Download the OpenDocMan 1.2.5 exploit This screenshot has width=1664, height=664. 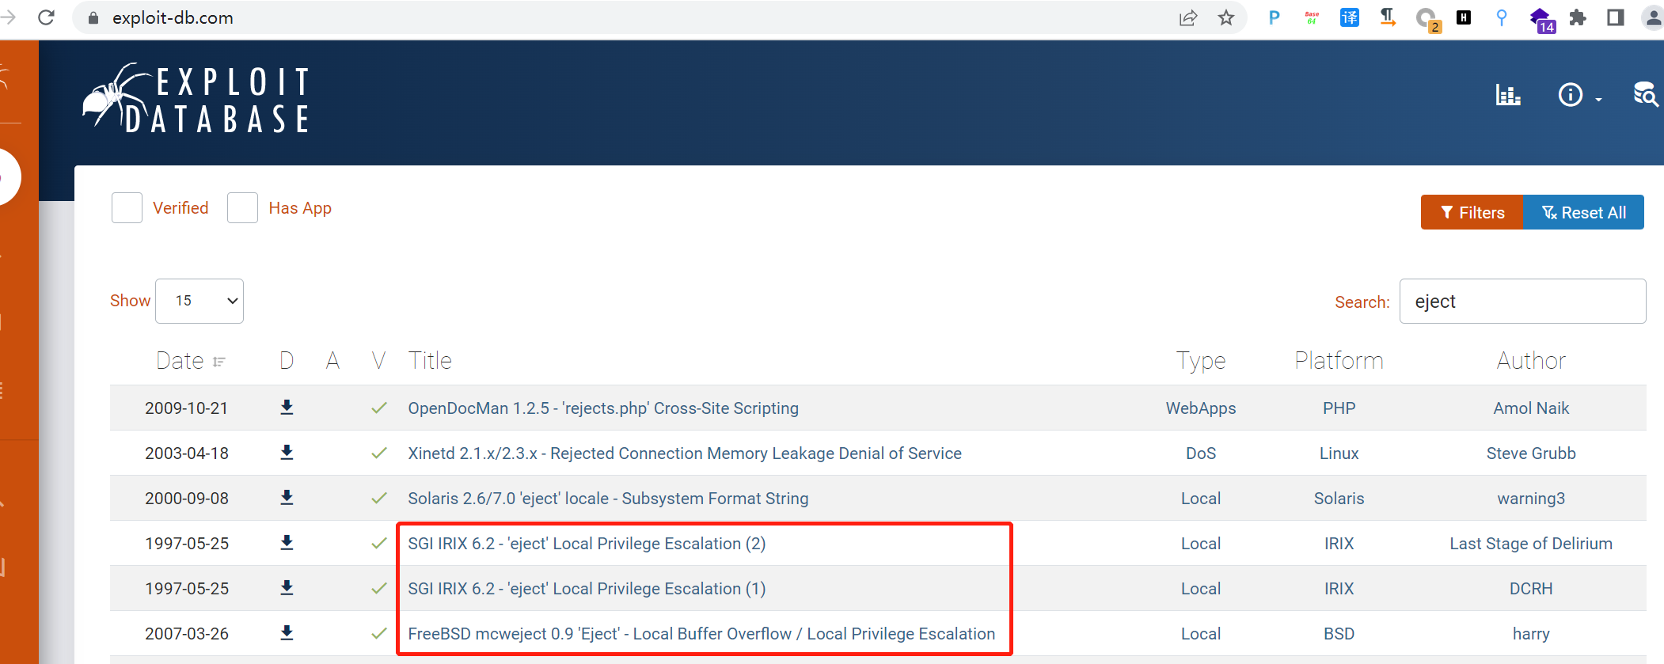[287, 407]
